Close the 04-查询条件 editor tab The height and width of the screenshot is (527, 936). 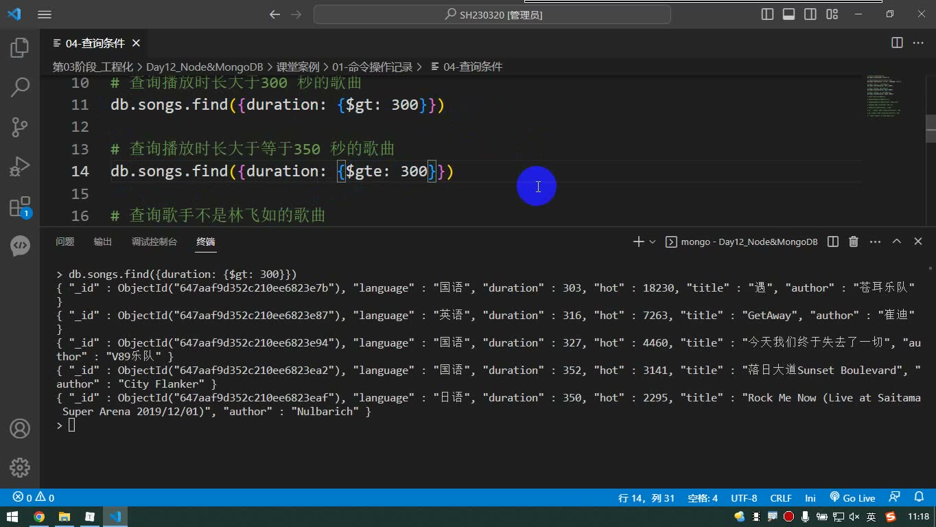point(136,43)
